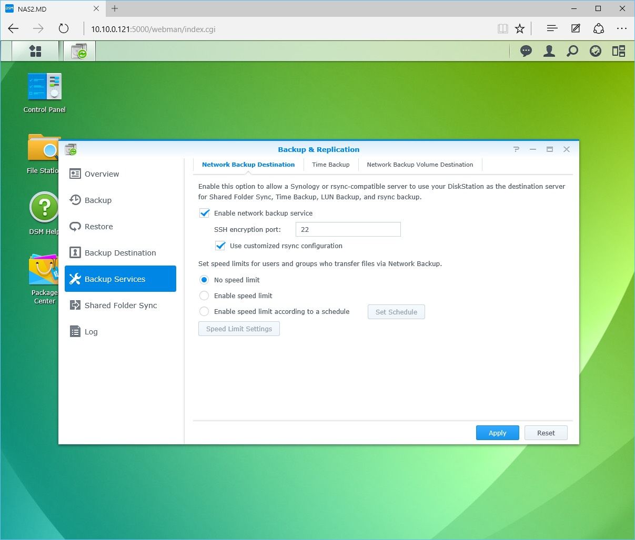Viewport: 635px width, 540px height.
Task: Open Shared Folder Sync section
Action: pos(120,305)
